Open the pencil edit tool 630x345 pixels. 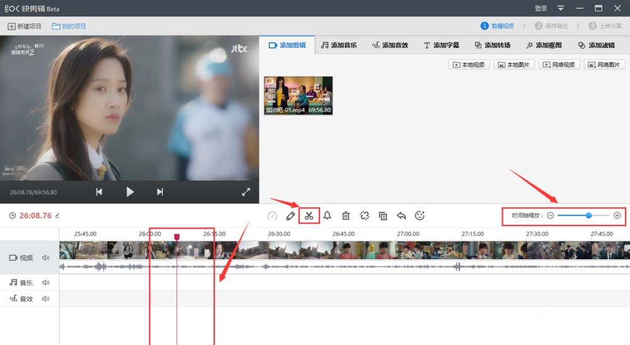pyautogui.click(x=290, y=216)
